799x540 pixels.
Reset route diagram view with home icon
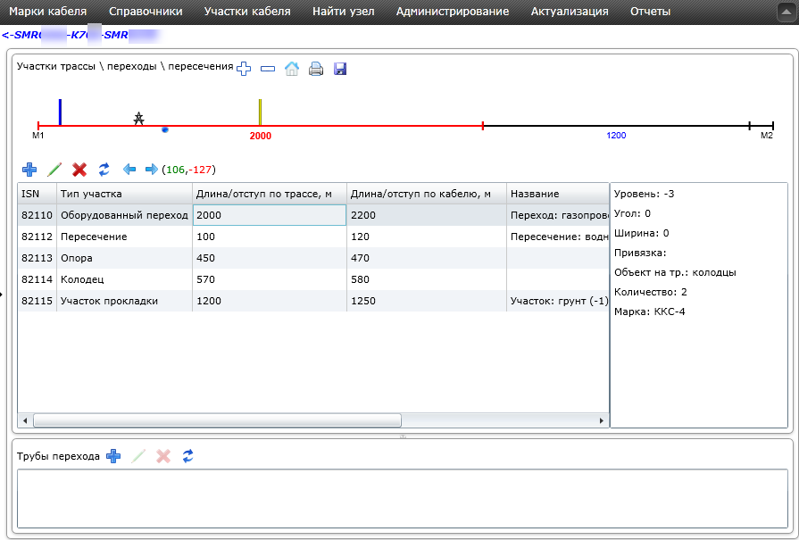click(x=291, y=68)
